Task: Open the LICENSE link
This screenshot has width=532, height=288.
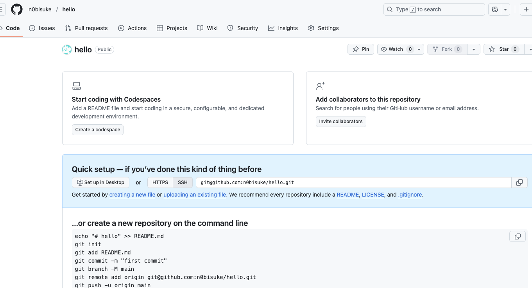Action: click(373, 195)
